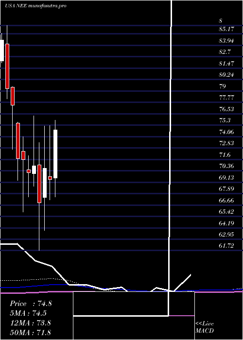Select the 65.42 price axis label

click(226, 212)
